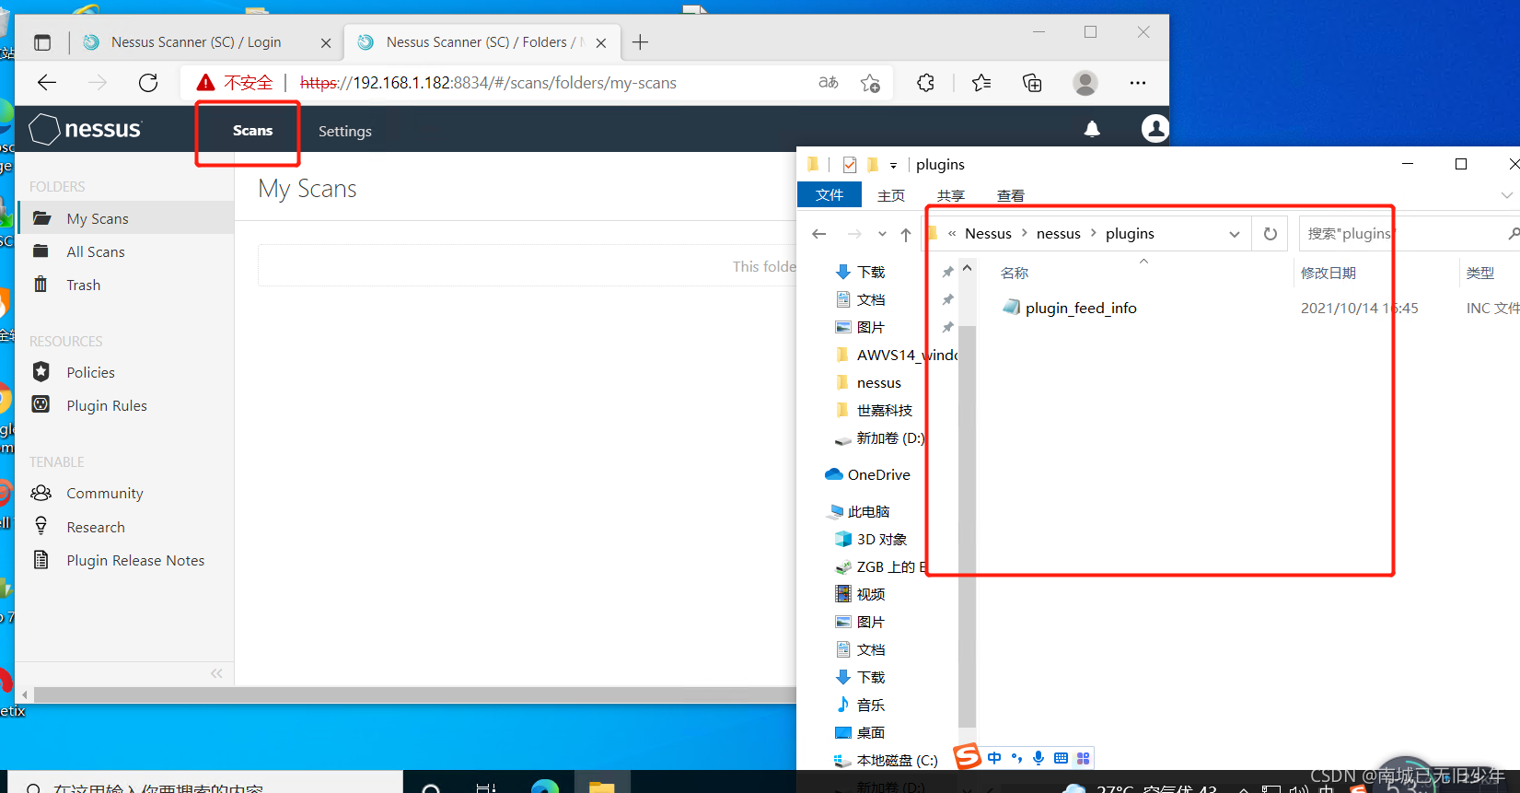
Task: Open Edge settings and more menu
Action: (x=1138, y=83)
